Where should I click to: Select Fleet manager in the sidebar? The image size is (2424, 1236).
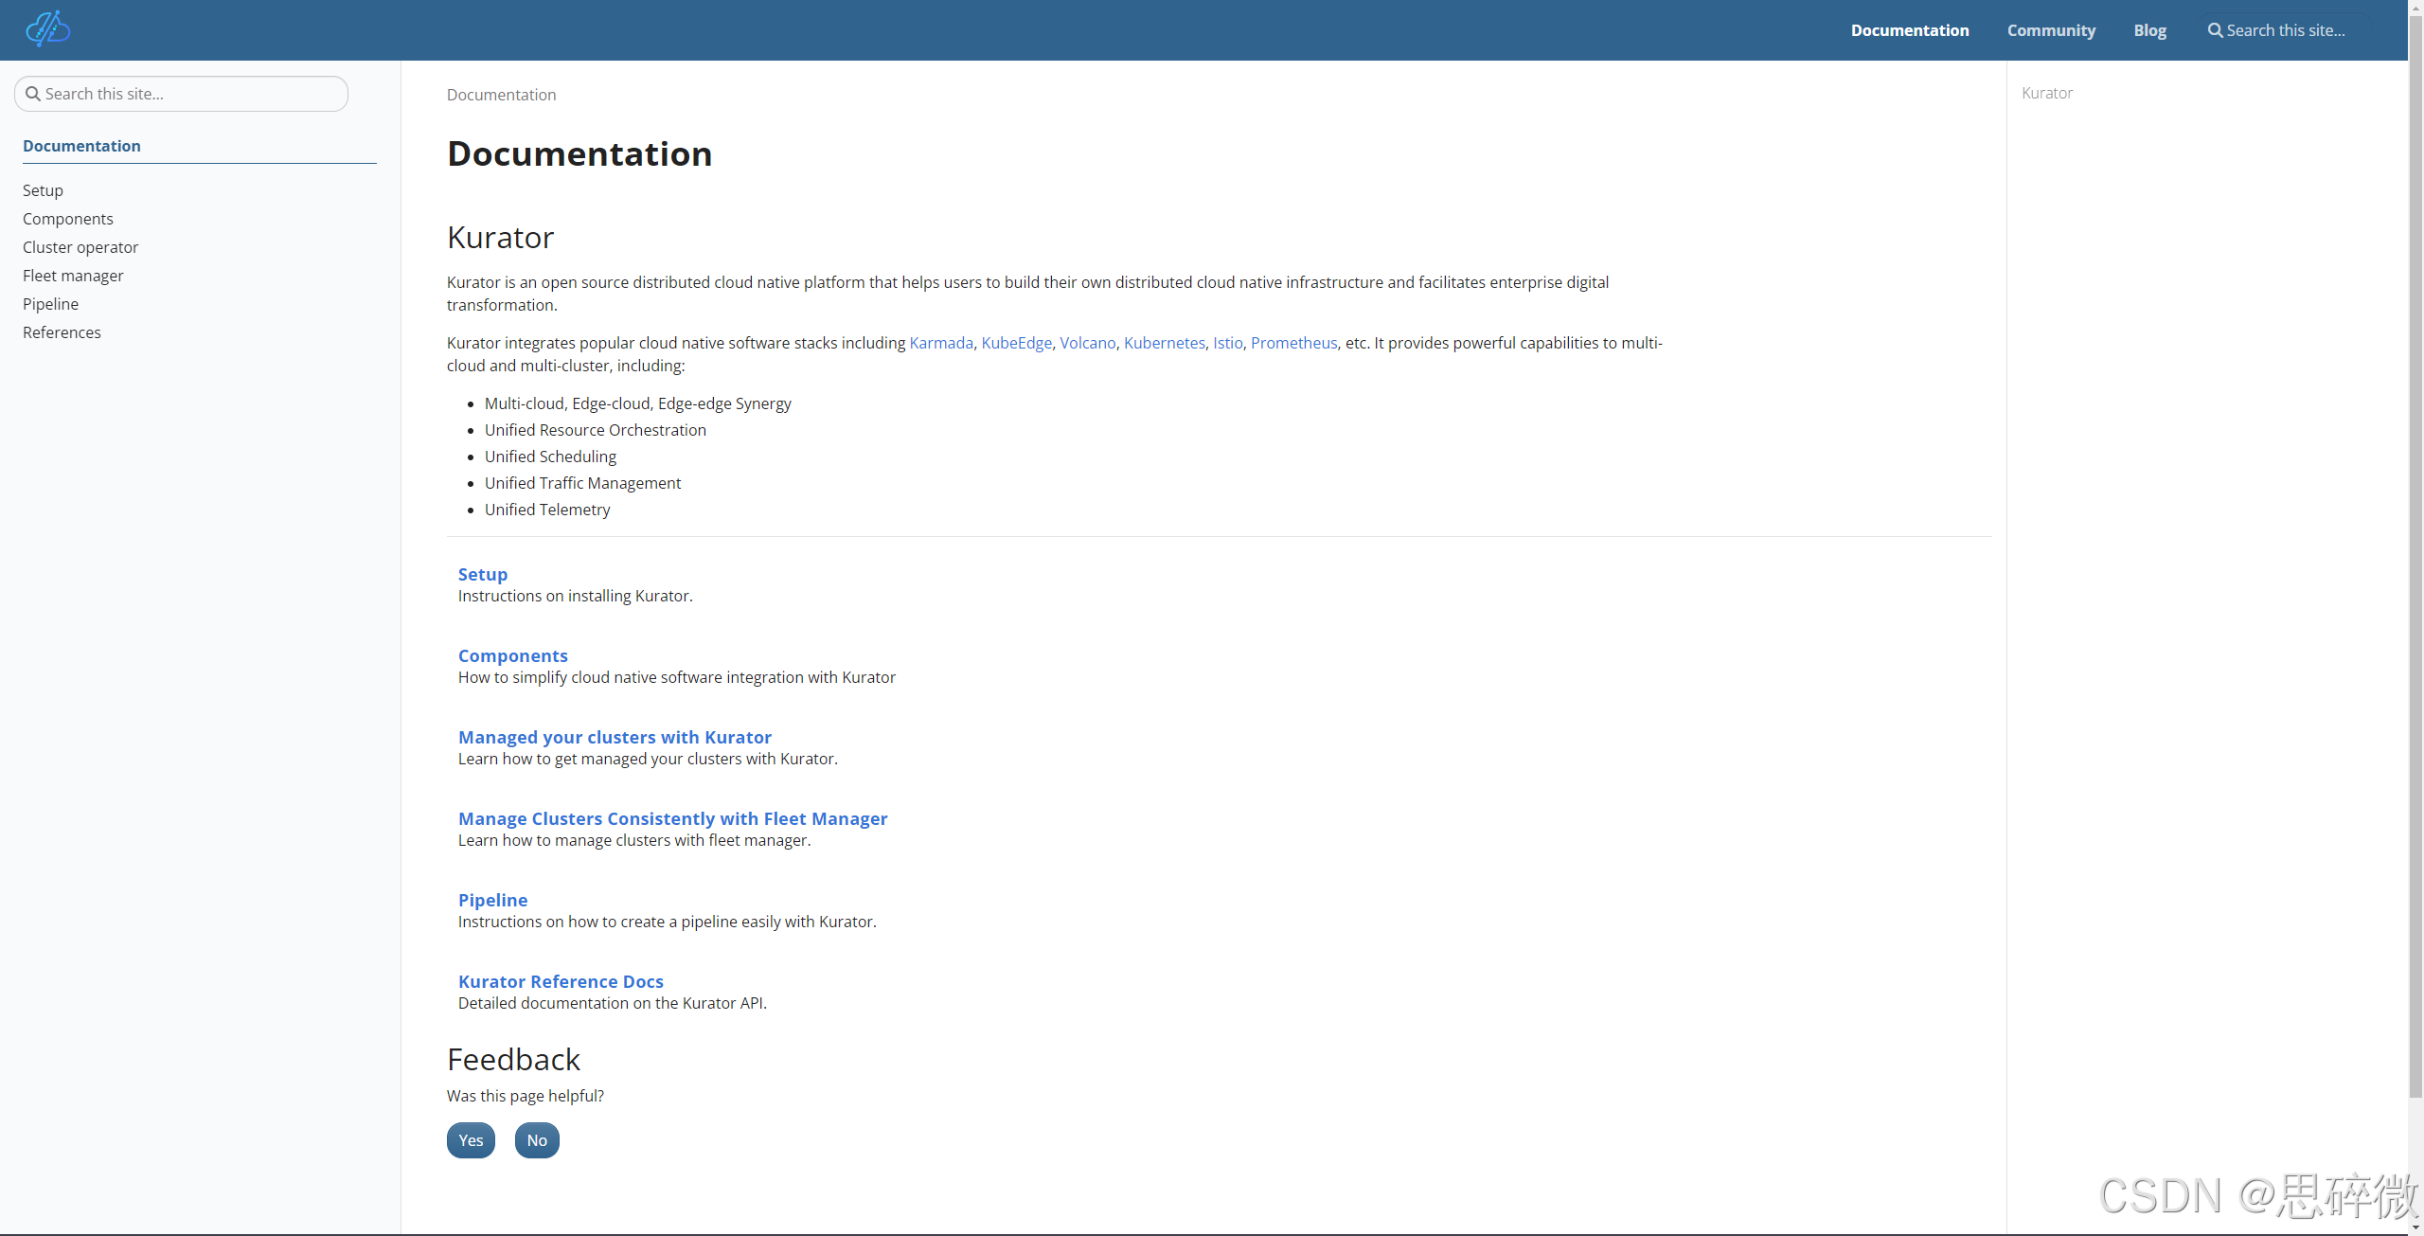(73, 276)
